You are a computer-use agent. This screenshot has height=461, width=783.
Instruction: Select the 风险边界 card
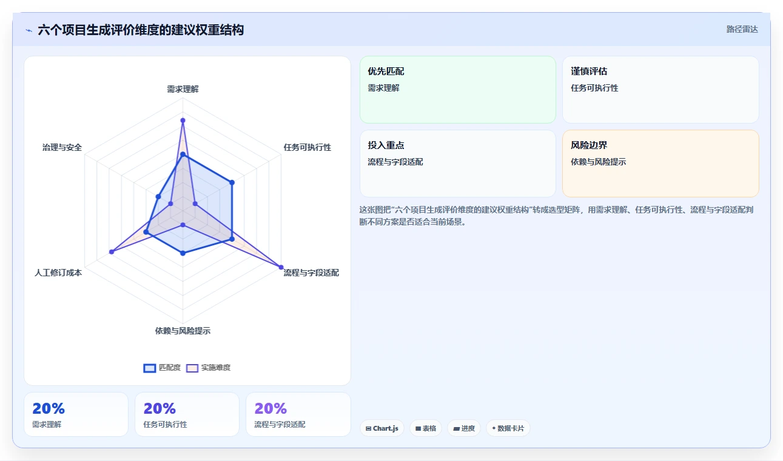[660, 164]
